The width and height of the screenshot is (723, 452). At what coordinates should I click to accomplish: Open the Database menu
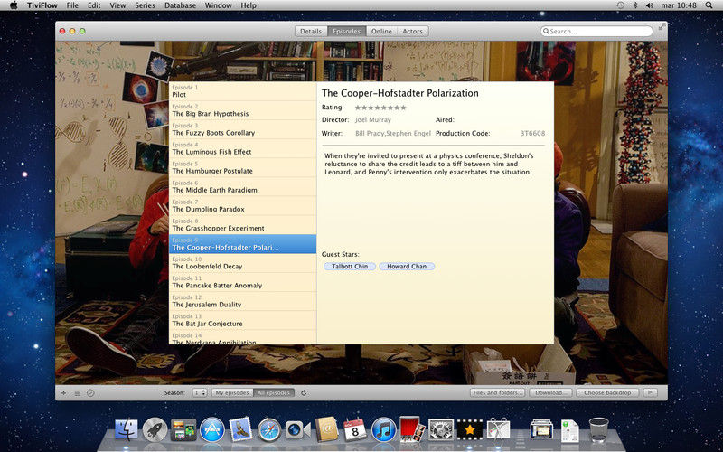coord(180,5)
